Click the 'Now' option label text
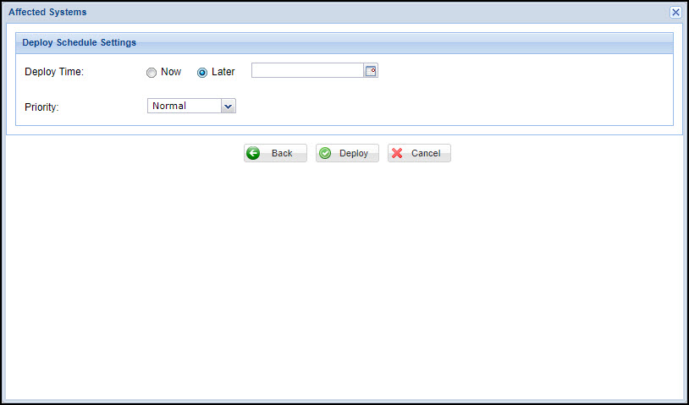The image size is (689, 405). (171, 72)
